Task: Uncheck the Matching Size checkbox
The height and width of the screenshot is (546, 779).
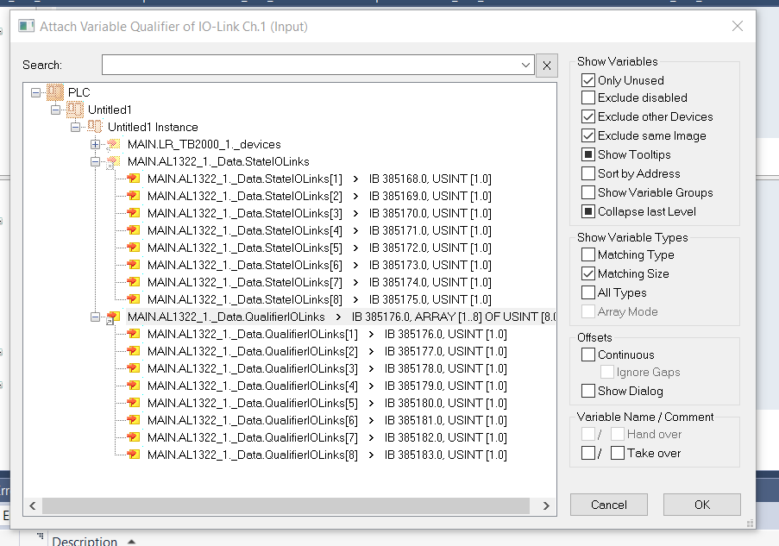Action: pyautogui.click(x=588, y=273)
